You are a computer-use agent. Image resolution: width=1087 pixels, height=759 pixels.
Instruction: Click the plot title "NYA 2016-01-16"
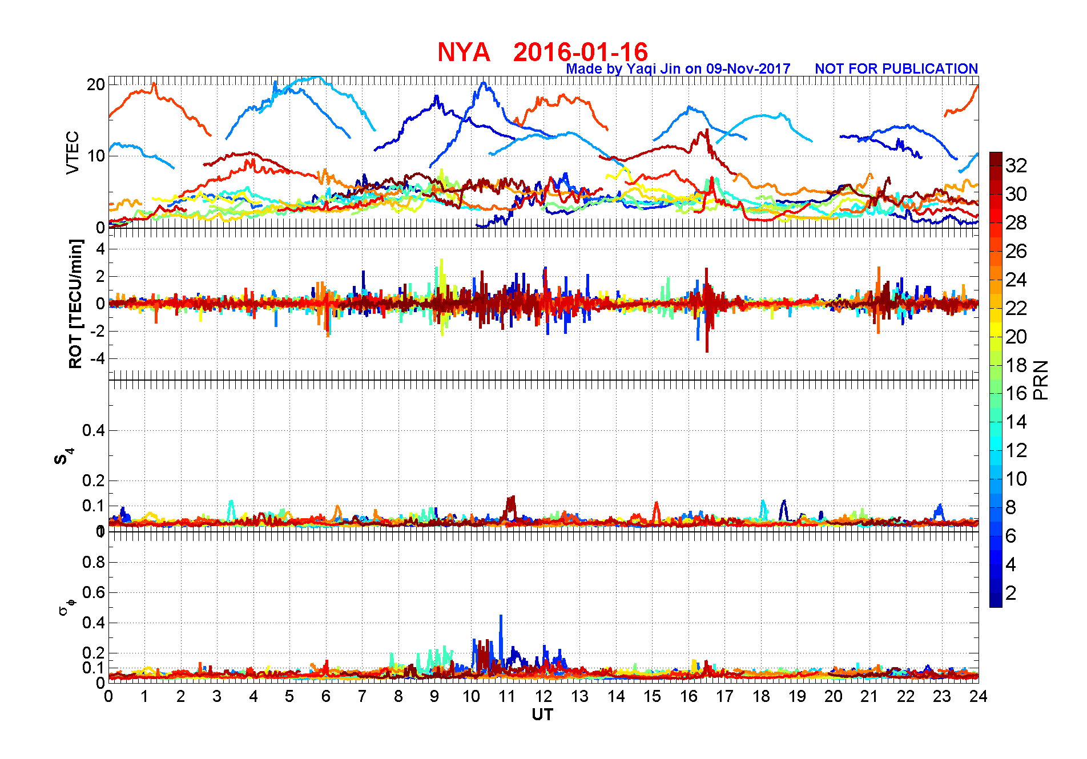point(542,52)
